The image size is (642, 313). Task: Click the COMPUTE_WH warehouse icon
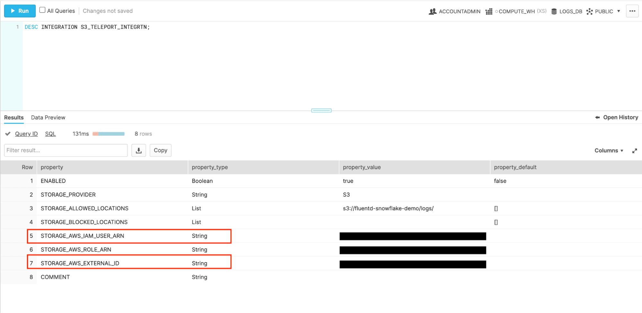[x=489, y=12]
